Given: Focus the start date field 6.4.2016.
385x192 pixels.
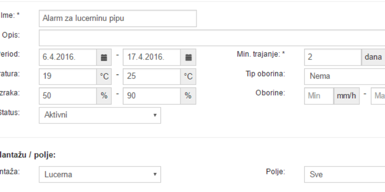Looking at the screenshot, I should [x=68, y=57].
